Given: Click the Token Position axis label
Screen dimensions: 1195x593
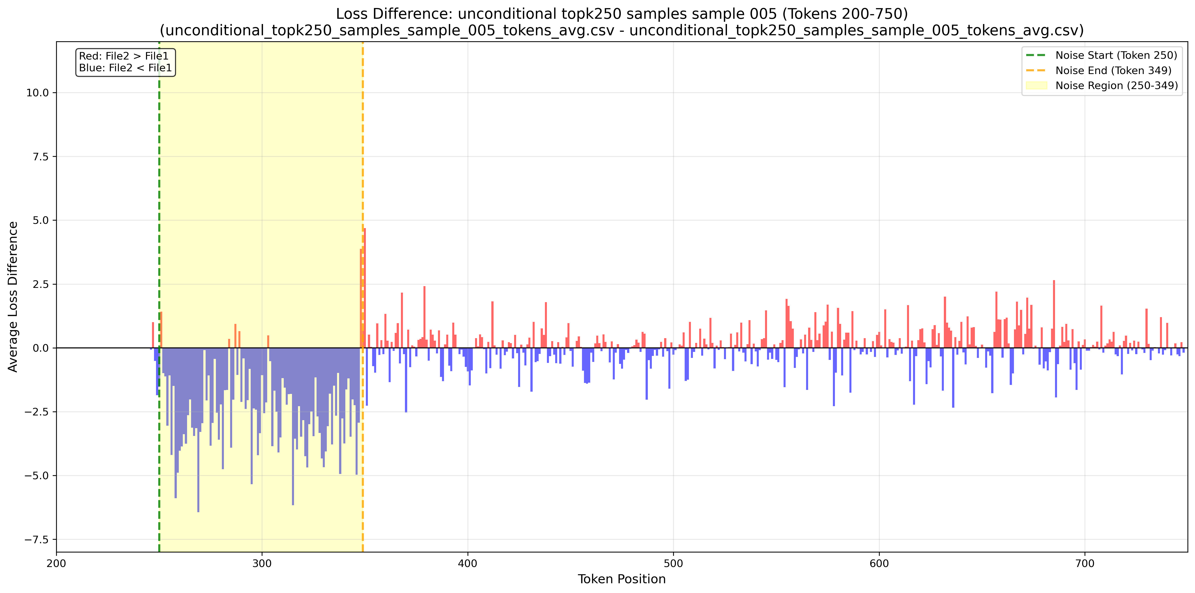Looking at the screenshot, I should [621, 579].
